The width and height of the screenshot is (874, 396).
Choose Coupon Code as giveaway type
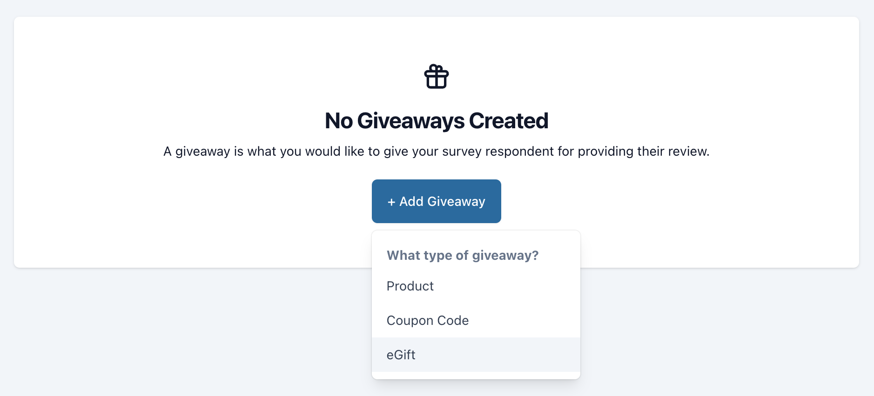tap(427, 320)
